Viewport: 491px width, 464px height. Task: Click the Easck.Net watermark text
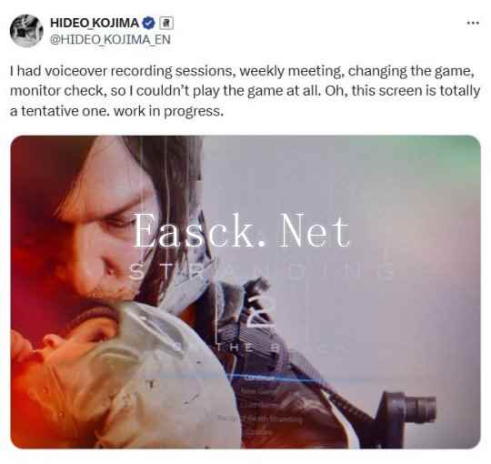242,230
